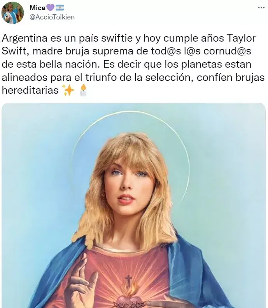Open the "Mica" display name profile
The height and width of the screenshot is (308, 268).
coord(37,8)
